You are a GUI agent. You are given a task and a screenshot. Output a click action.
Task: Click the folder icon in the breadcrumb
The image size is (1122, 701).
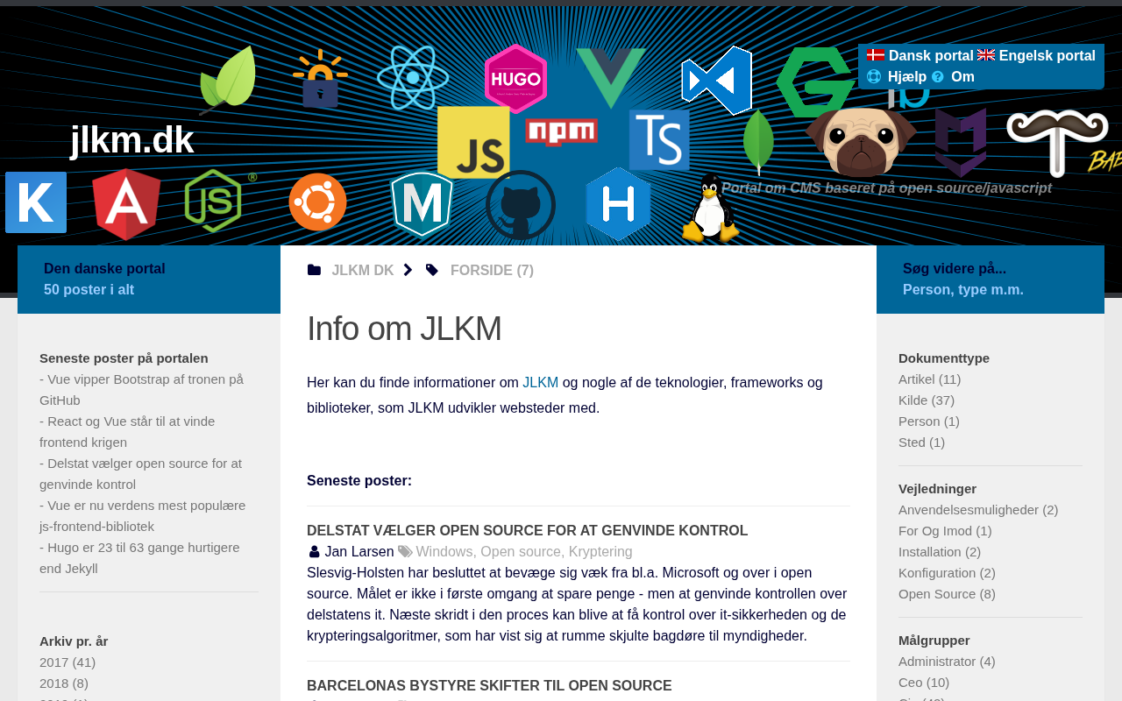coord(314,270)
